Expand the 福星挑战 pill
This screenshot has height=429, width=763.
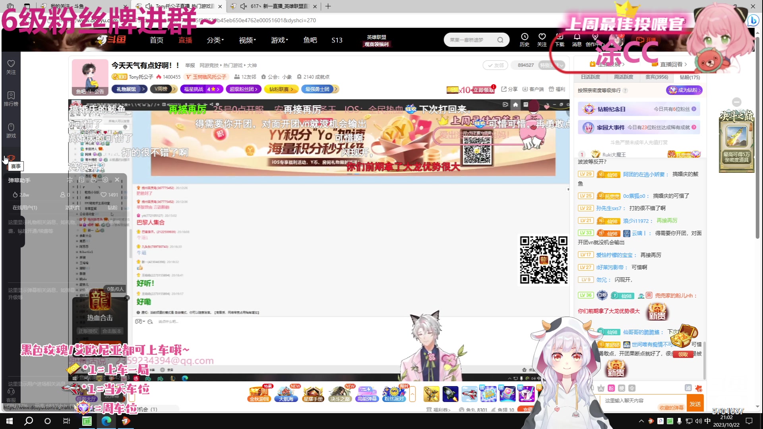point(201,89)
